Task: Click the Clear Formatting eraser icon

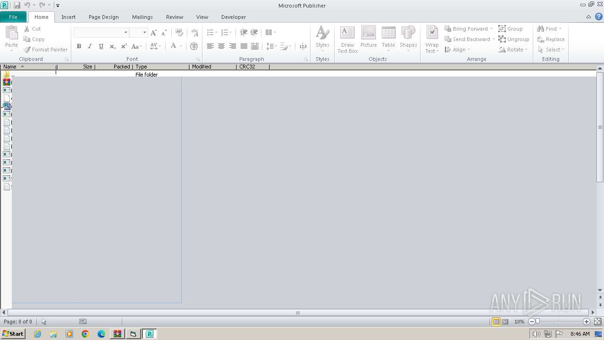Action: tap(179, 33)
